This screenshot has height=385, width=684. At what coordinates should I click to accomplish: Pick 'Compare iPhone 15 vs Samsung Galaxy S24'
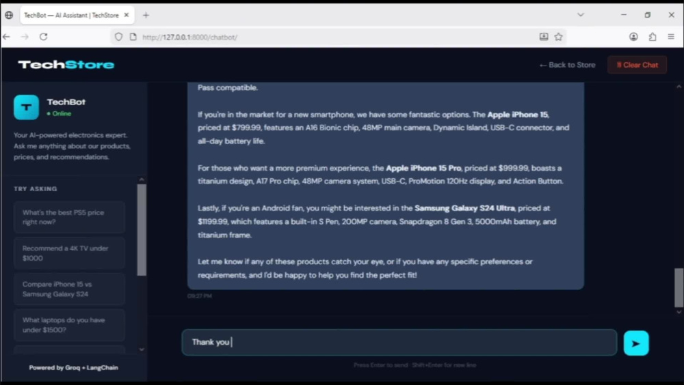tap(69, 289)
